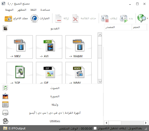Click the video clapperboard category icon
The image size is (149, 131).
pyautogui.click(x=5, y=28)
